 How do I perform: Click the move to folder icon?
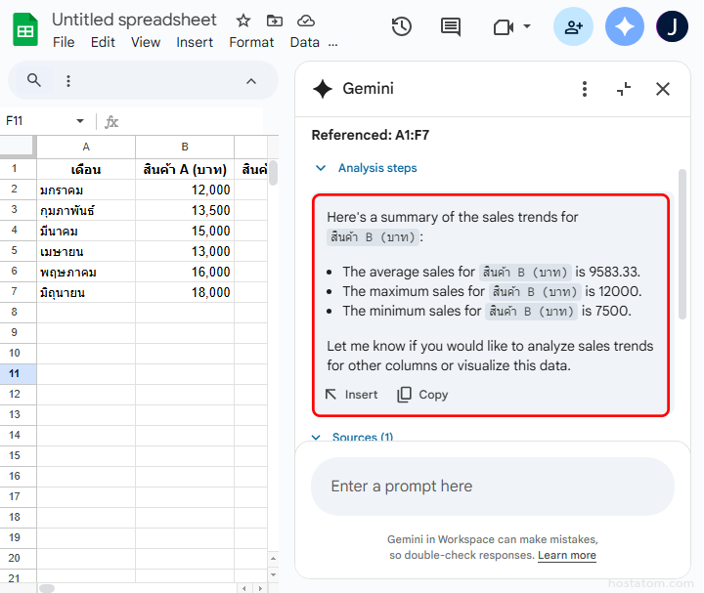(x=275, y=21)
